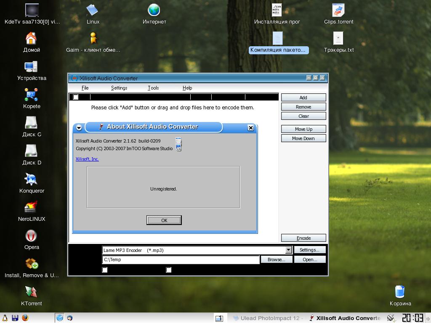Click the phone icon in About dialog
The image size is (431, 323).
click(x=178, y=144)
